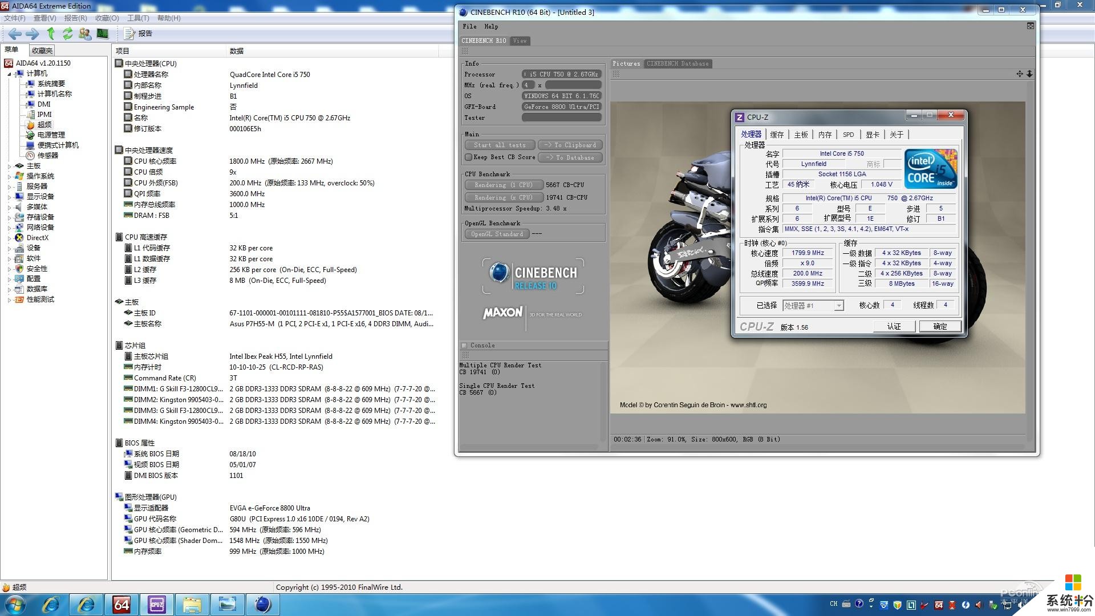The height and width of the screenshot is (616, 1095).
Task: Switch to the 内存 tab in CPU-Z
Action: click(x=825, y=135)
